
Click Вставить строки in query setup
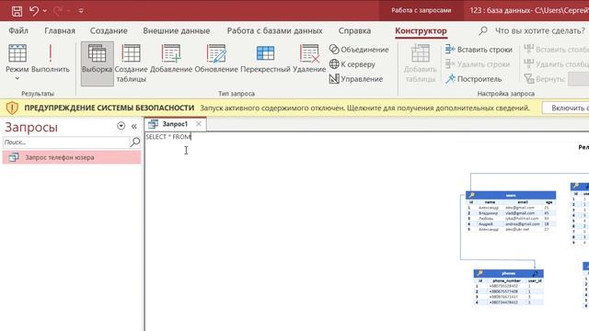pyautogui.click(x=479, y=50)
